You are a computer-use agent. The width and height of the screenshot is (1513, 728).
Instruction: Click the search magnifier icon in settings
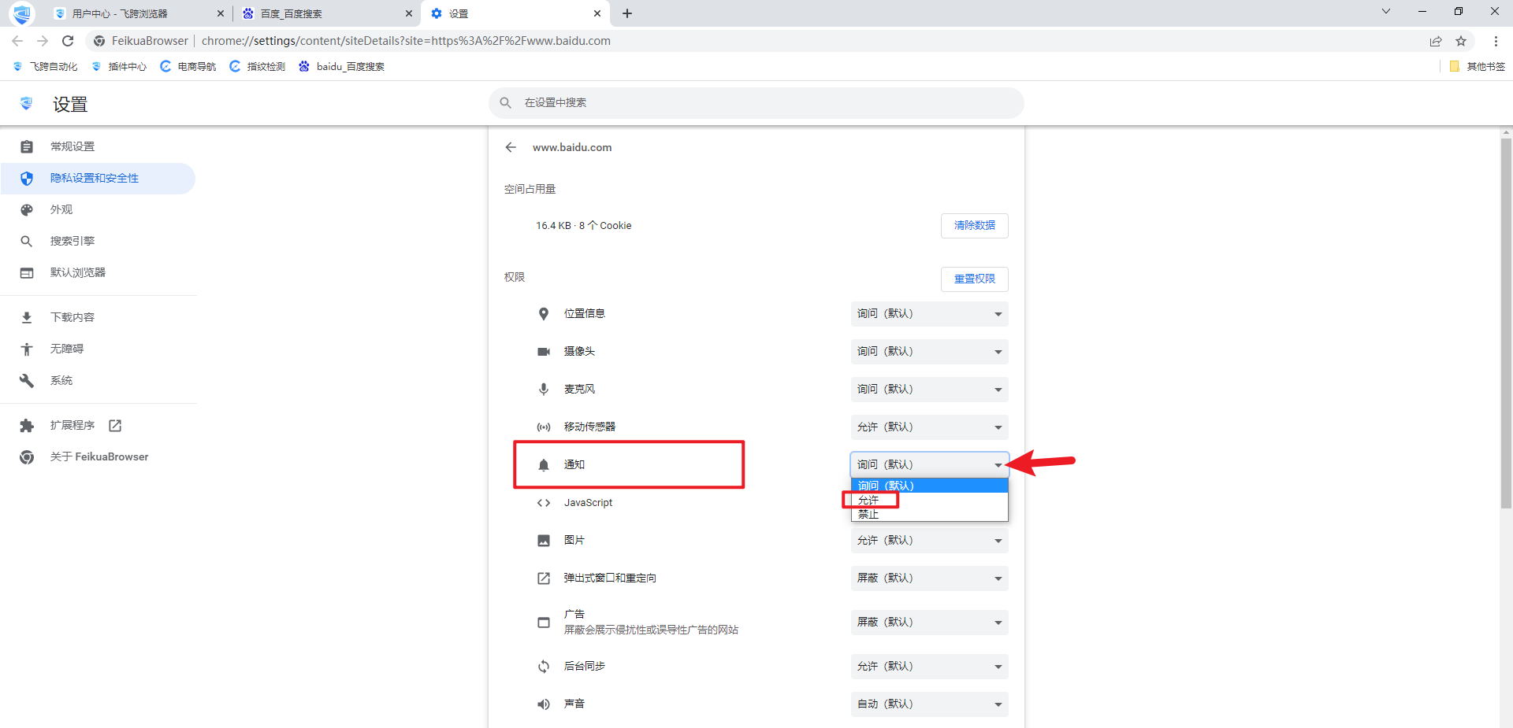tap(506, 103)
